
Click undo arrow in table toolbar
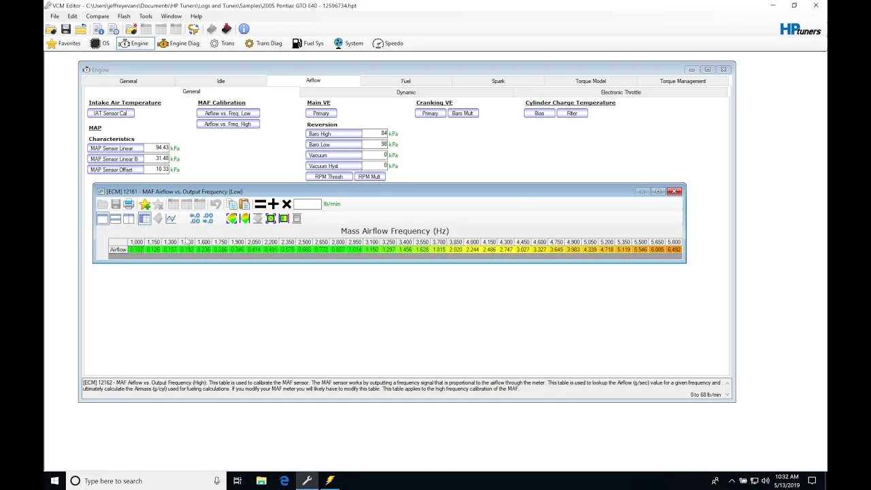[x=215, y=204]
